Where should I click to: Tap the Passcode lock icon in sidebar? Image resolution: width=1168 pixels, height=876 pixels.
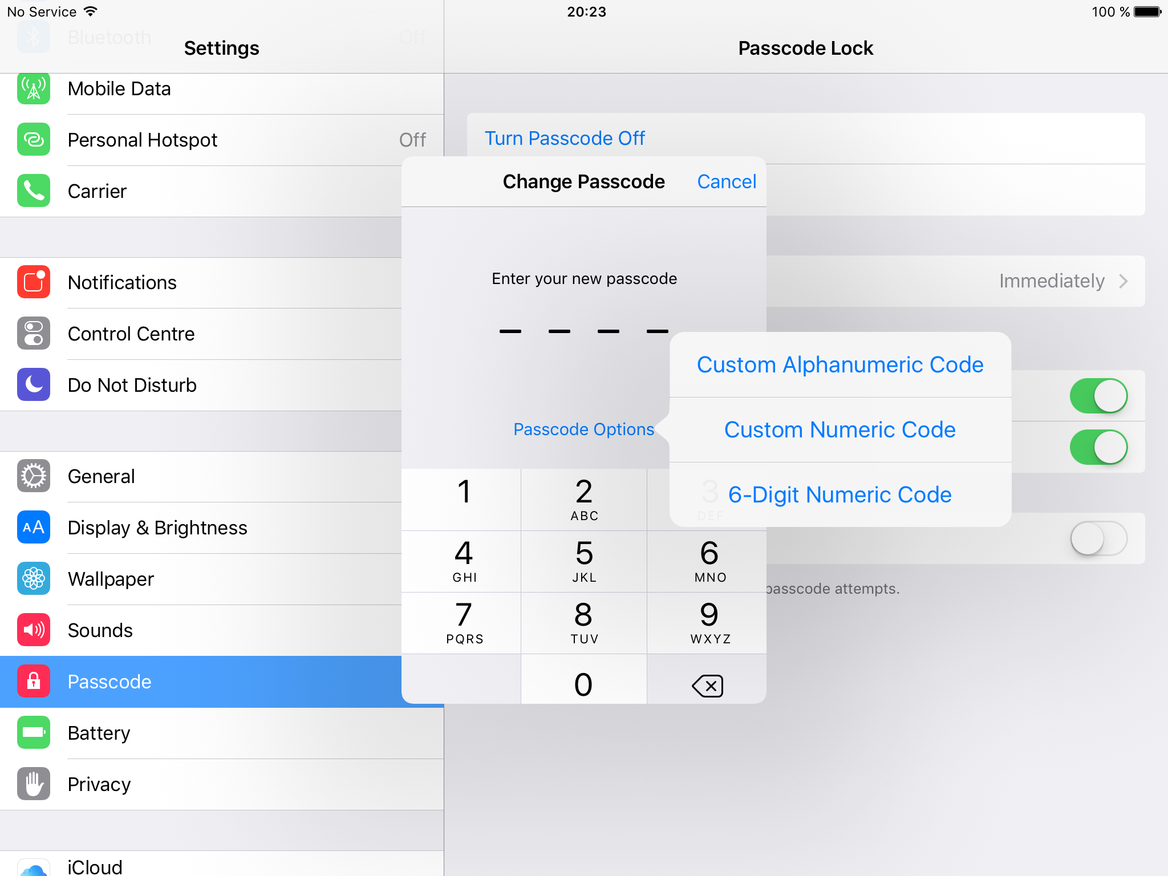33,681
